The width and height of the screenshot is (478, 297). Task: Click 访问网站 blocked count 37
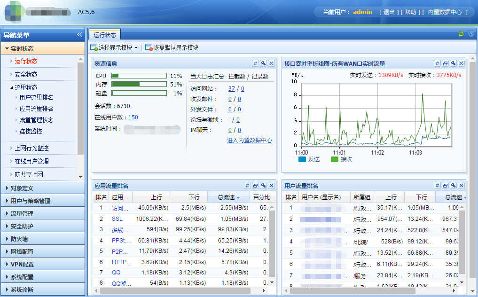tap(232, 89)
